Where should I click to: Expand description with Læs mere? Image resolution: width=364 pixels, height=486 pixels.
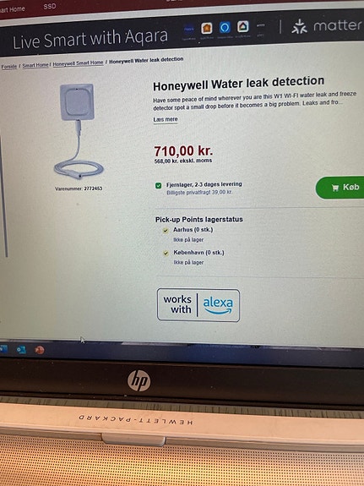(x=166, y=119)
